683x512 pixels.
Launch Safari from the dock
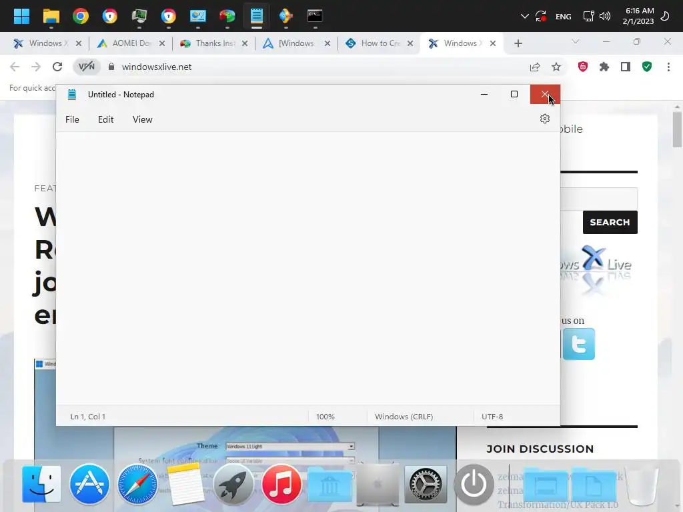137,484
